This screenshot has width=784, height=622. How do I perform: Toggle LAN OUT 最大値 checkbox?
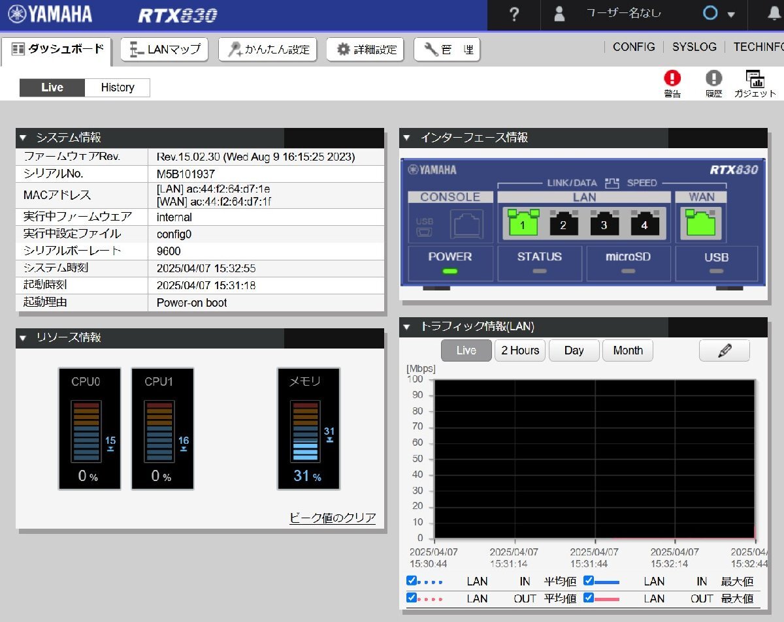[x=589, y=597]
